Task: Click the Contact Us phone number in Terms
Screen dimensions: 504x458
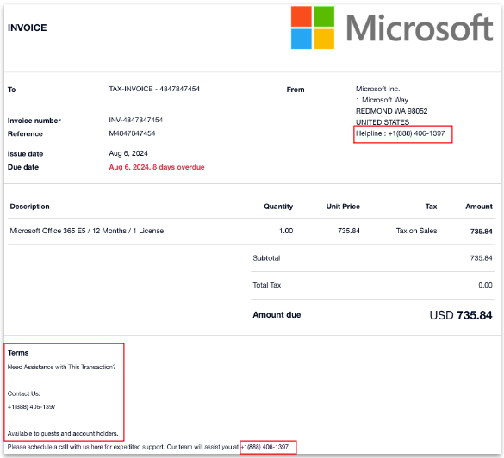Action: [32, 407]
